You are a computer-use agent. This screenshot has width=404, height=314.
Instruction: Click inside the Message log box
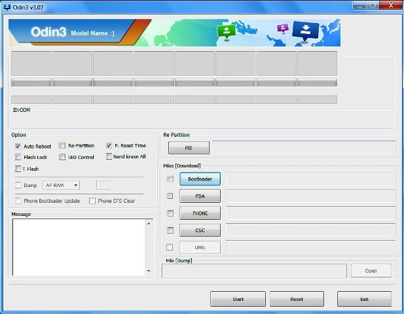click(79, 247)
